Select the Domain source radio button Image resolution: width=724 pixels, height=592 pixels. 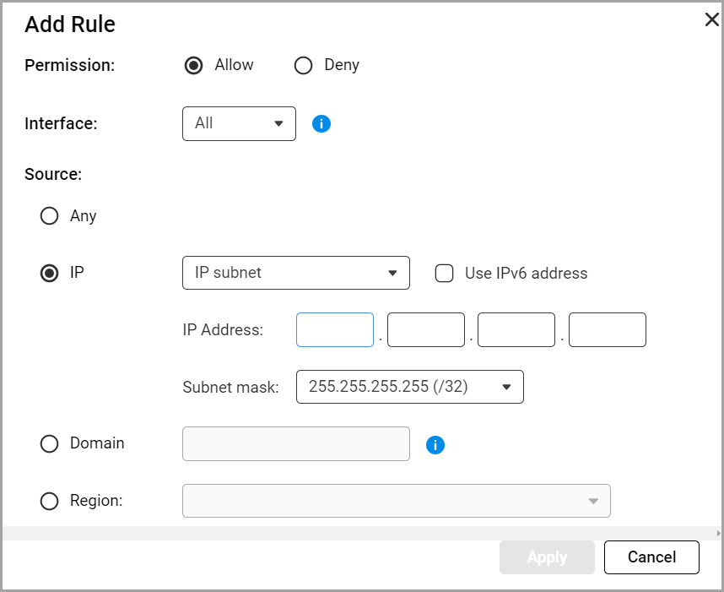[x=50, y=444]
